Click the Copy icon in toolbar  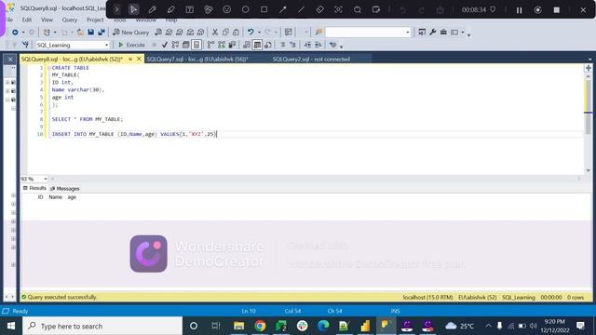point(225,33)
